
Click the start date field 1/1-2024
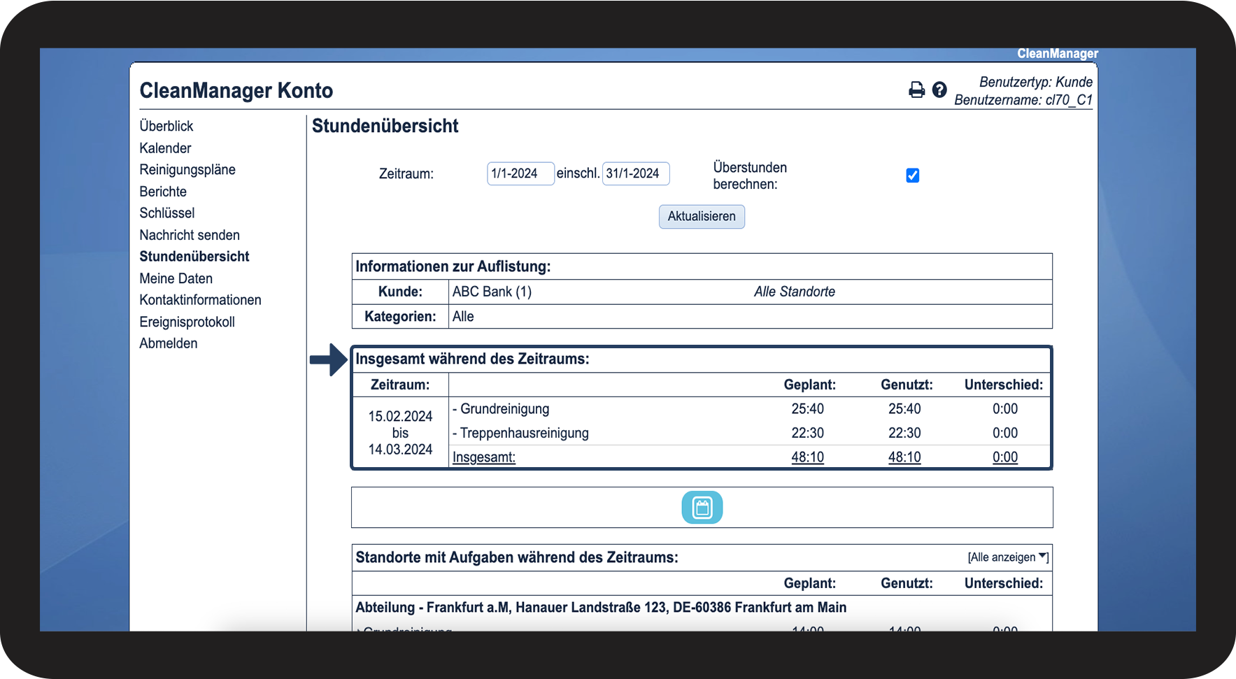[520, 173]
